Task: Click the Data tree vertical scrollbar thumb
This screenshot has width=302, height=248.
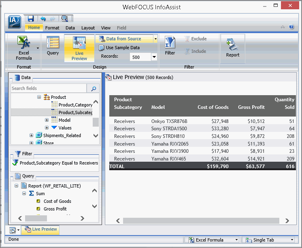Action: coord(96,122)
